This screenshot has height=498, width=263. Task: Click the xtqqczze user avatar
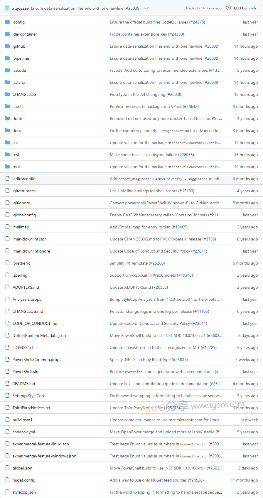7,8
